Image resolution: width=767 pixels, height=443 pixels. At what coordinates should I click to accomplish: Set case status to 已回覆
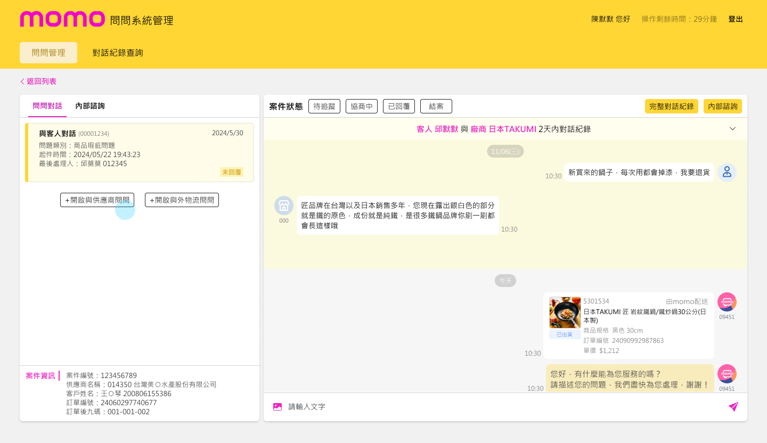399,106
